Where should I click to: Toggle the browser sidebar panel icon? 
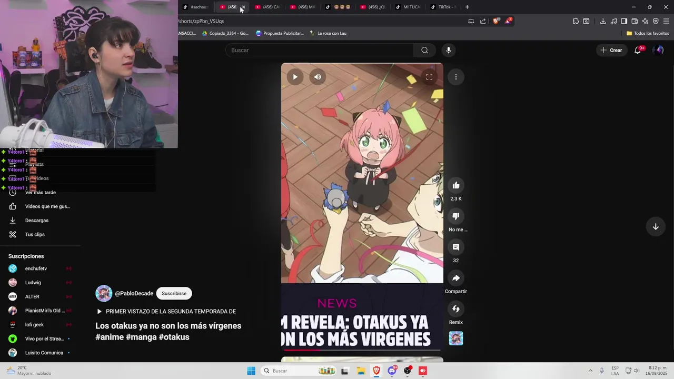(624, 21)
